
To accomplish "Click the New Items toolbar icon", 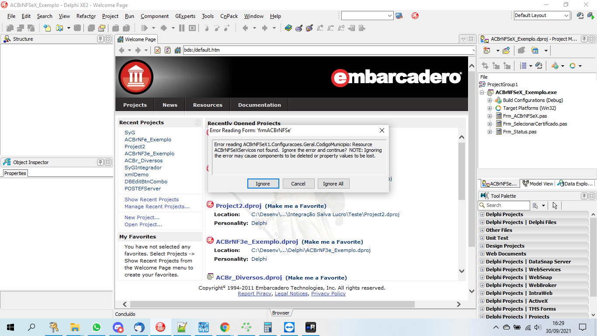I will 47,28.
